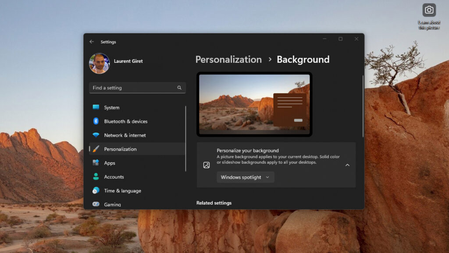Click the Accounts person icon
The width and height of the screenshot is (449, 253).
[x=96, y=177]
